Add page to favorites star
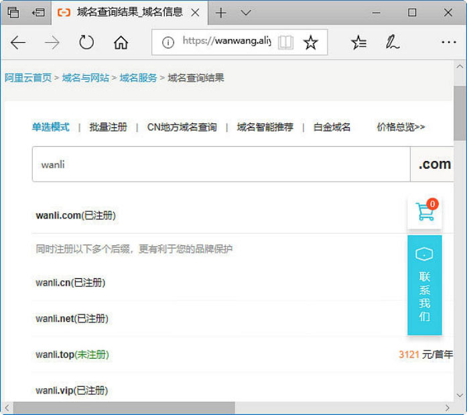This screenshot has height=415, width=467. (310, 43)
